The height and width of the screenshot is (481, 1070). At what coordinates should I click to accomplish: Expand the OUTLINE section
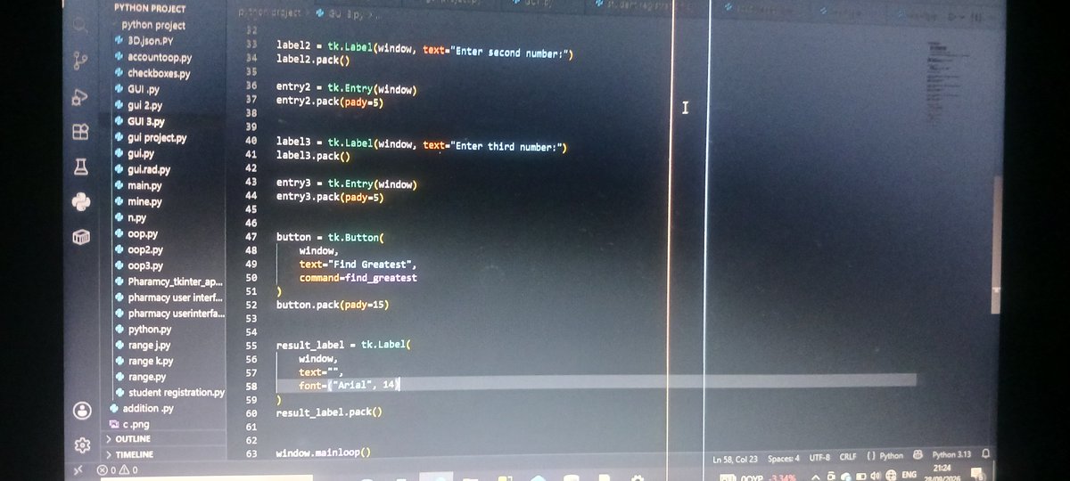point(133,439)
